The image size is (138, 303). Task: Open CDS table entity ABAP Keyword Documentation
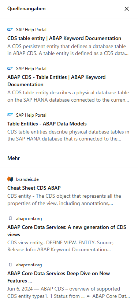(x=64, y=38)
